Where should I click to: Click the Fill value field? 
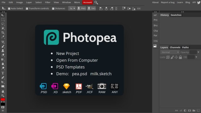(191, 57)
